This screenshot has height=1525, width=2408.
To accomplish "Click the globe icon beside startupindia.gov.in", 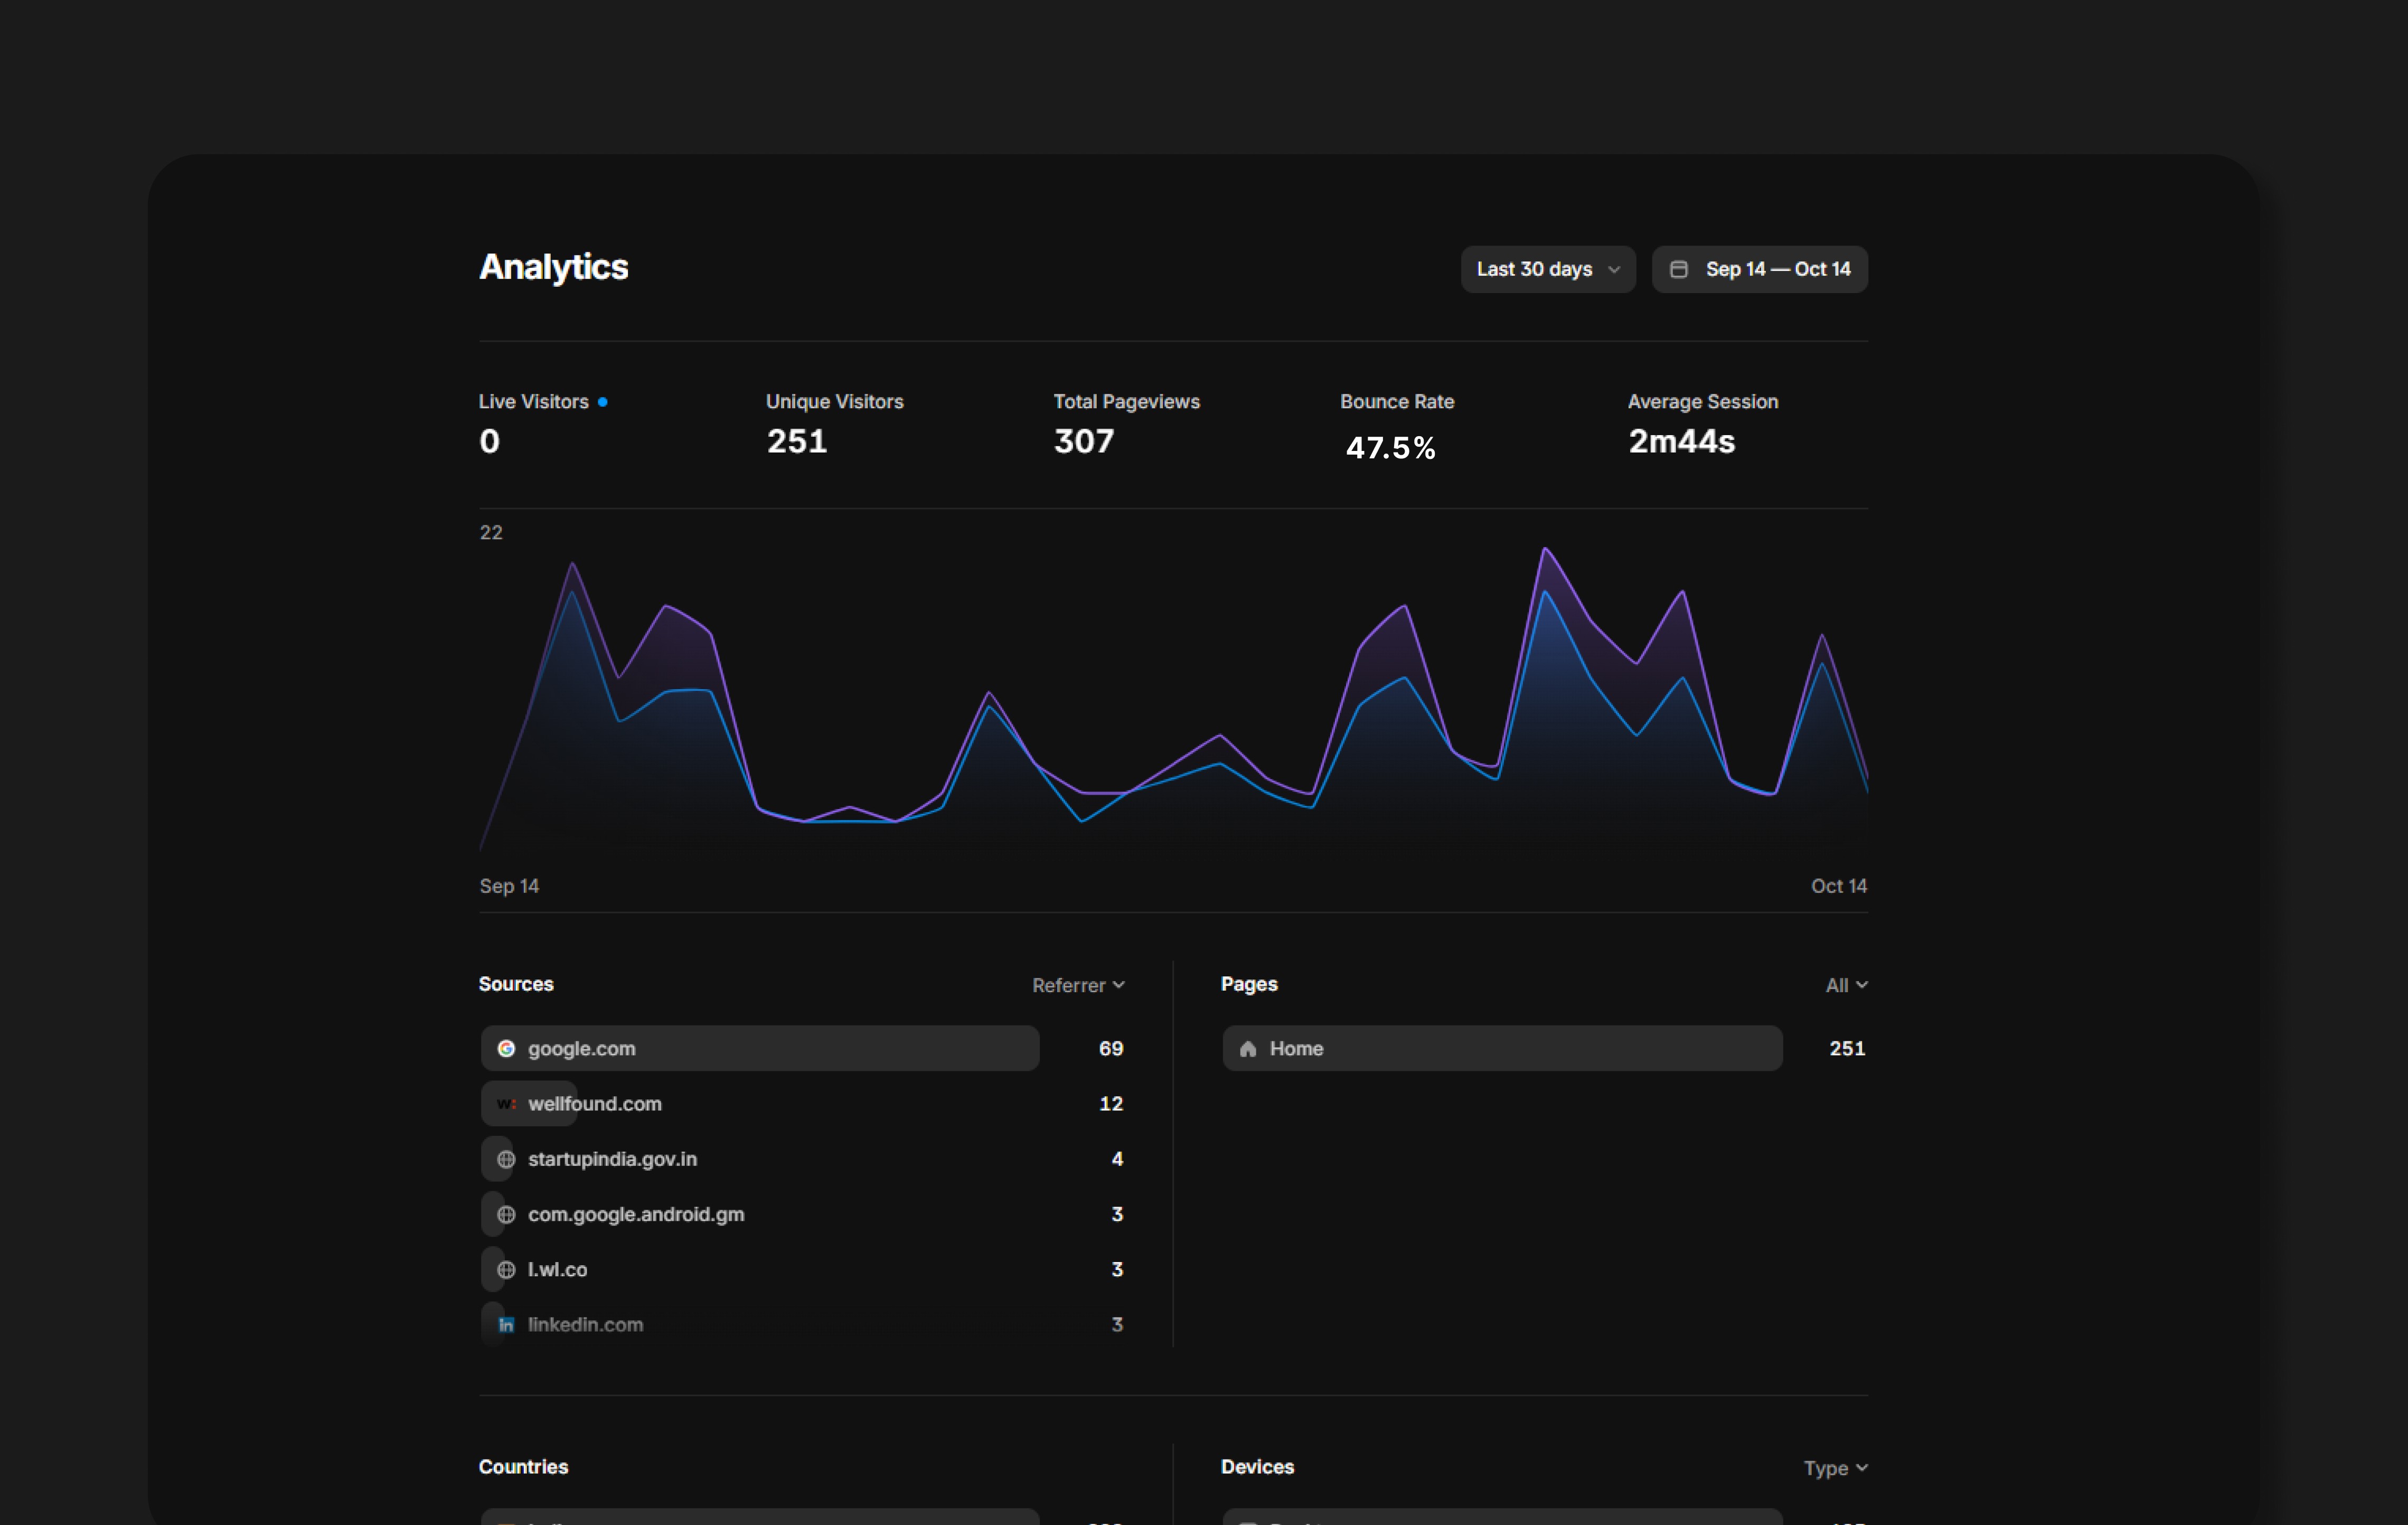I will coord(506,1159).
